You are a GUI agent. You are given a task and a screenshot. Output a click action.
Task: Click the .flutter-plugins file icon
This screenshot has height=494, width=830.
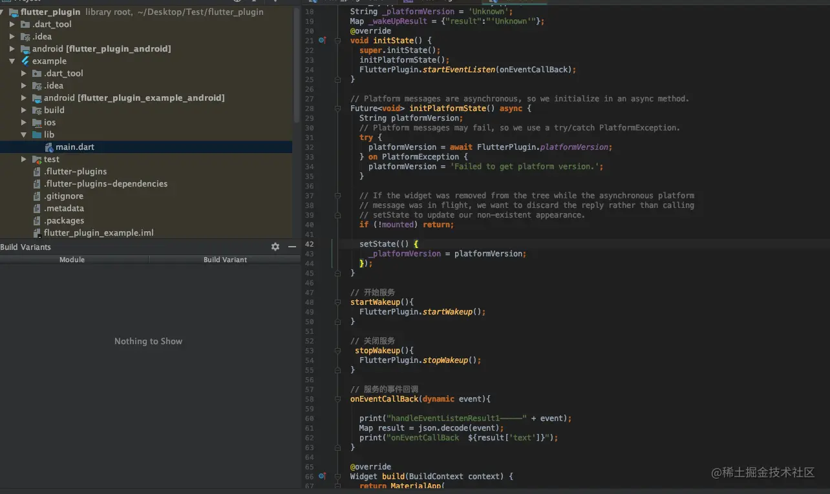click(37, 171)
